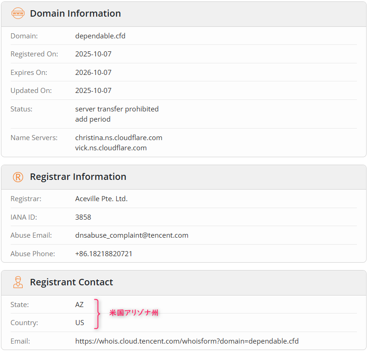Click the Registrant Contact person icon

(18, 282)
